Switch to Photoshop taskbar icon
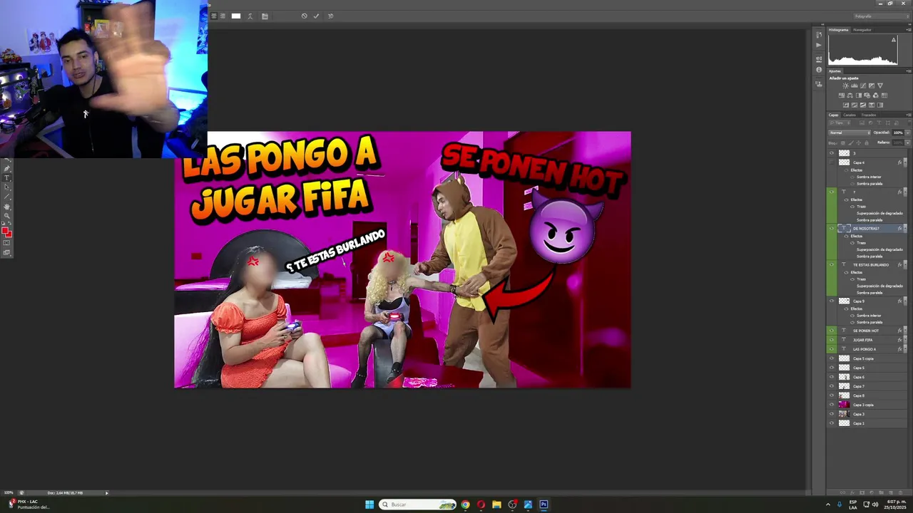Image resolution: width=913 pixels, height=513 pixels. click(x=544, y=504)
